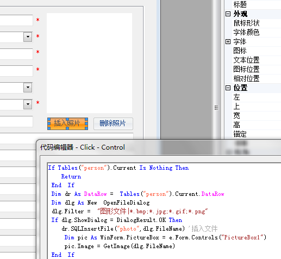
Task: Open the dropdown arrow without red asterisk
Action: (x=28, y=88)
